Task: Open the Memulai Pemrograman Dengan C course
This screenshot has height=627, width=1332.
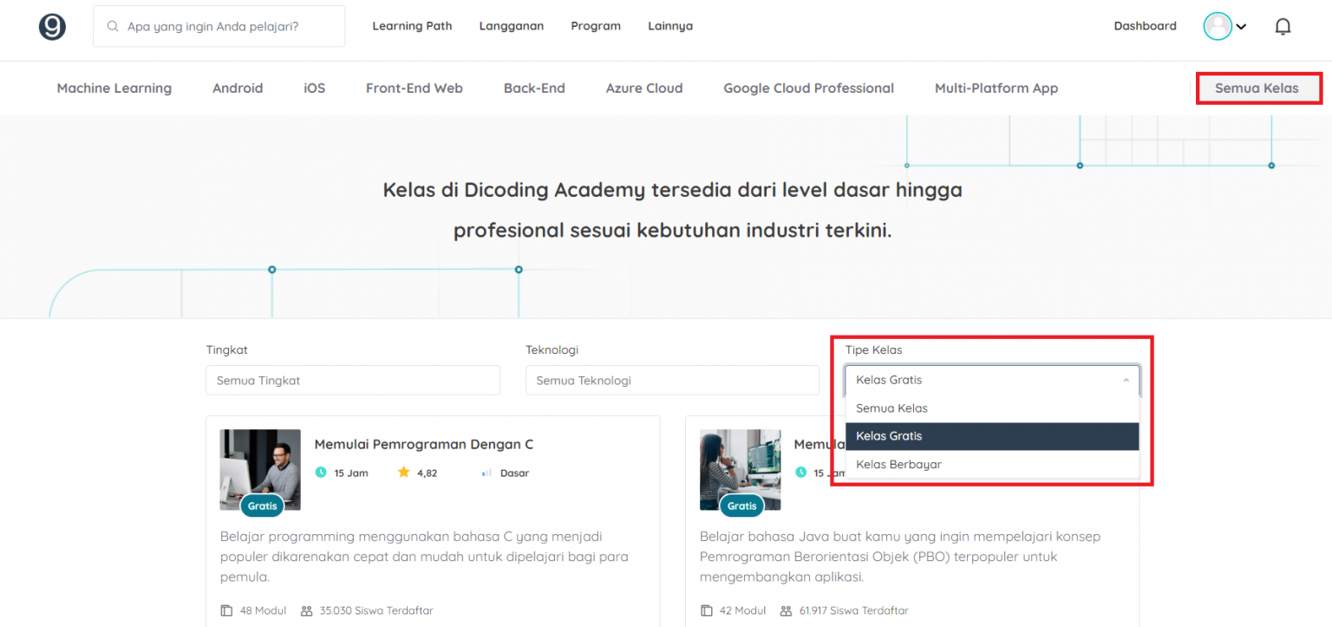Action: pyautogui.click(x=423, y=444)
